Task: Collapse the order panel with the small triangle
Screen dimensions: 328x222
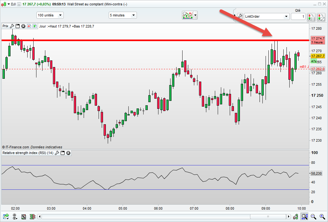Action: [x=235, y=15]
